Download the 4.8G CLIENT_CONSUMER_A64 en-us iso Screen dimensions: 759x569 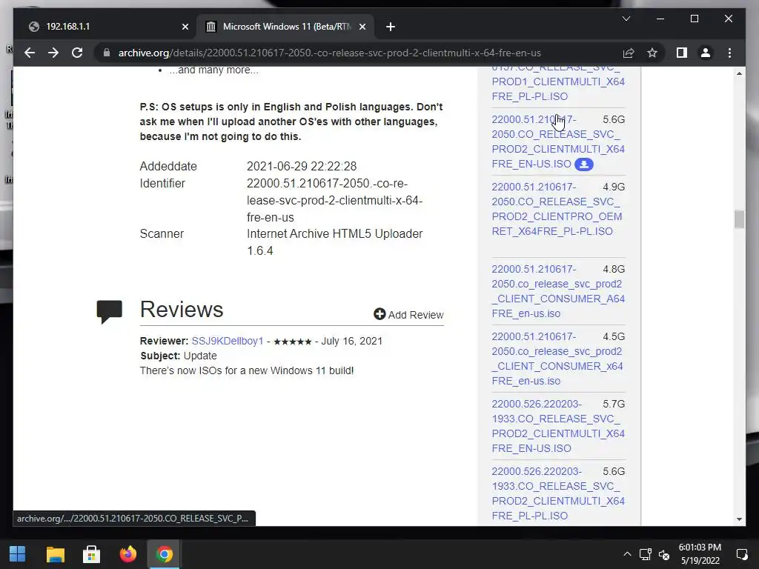[x=558, y=291]
